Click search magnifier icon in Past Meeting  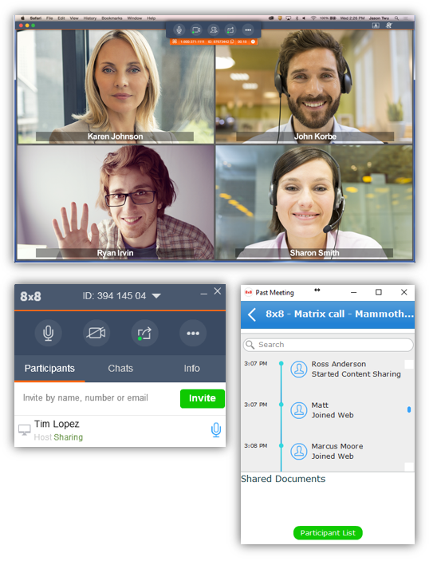click(250, 345)
